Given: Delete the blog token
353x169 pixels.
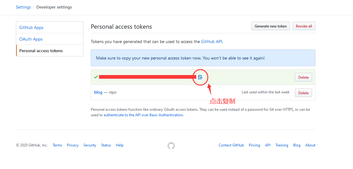Looking at the screenshot, I should [x=303, y=93].
